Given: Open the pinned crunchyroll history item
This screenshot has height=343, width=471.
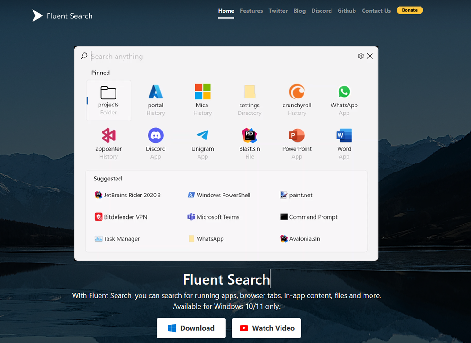Looking at the screenshot, I should tap(297, 100).
